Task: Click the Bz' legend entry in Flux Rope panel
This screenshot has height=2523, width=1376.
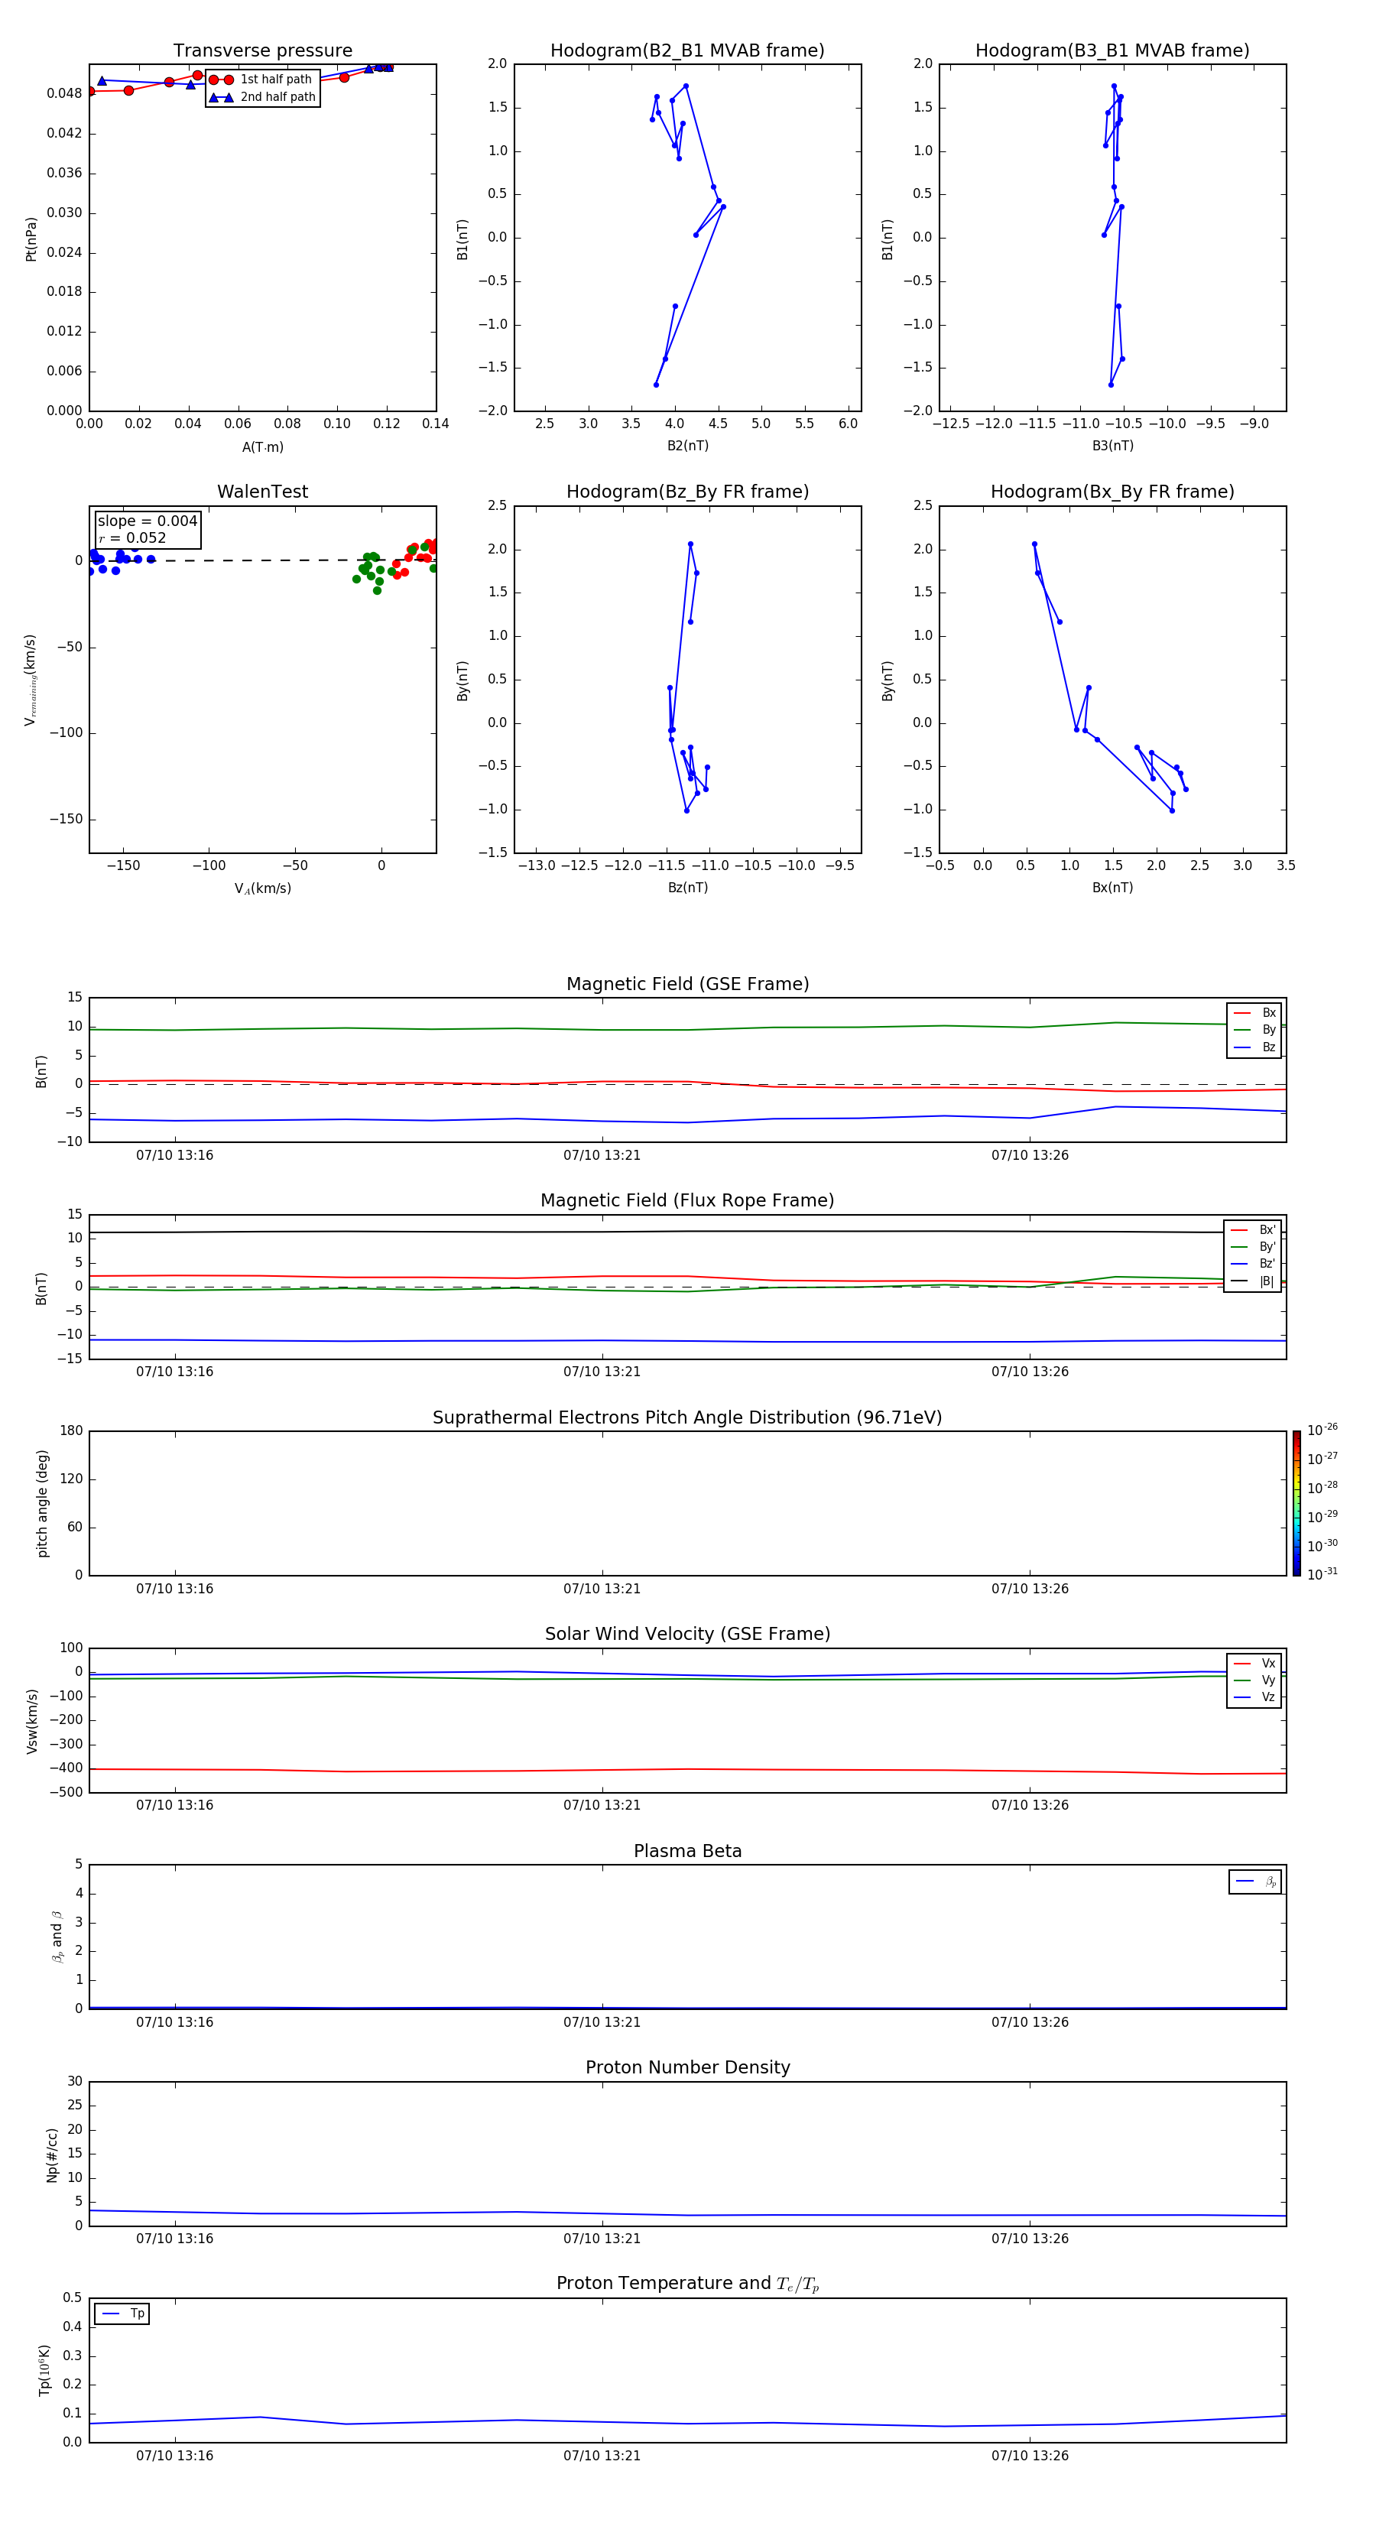Action: [1253, 1264]
